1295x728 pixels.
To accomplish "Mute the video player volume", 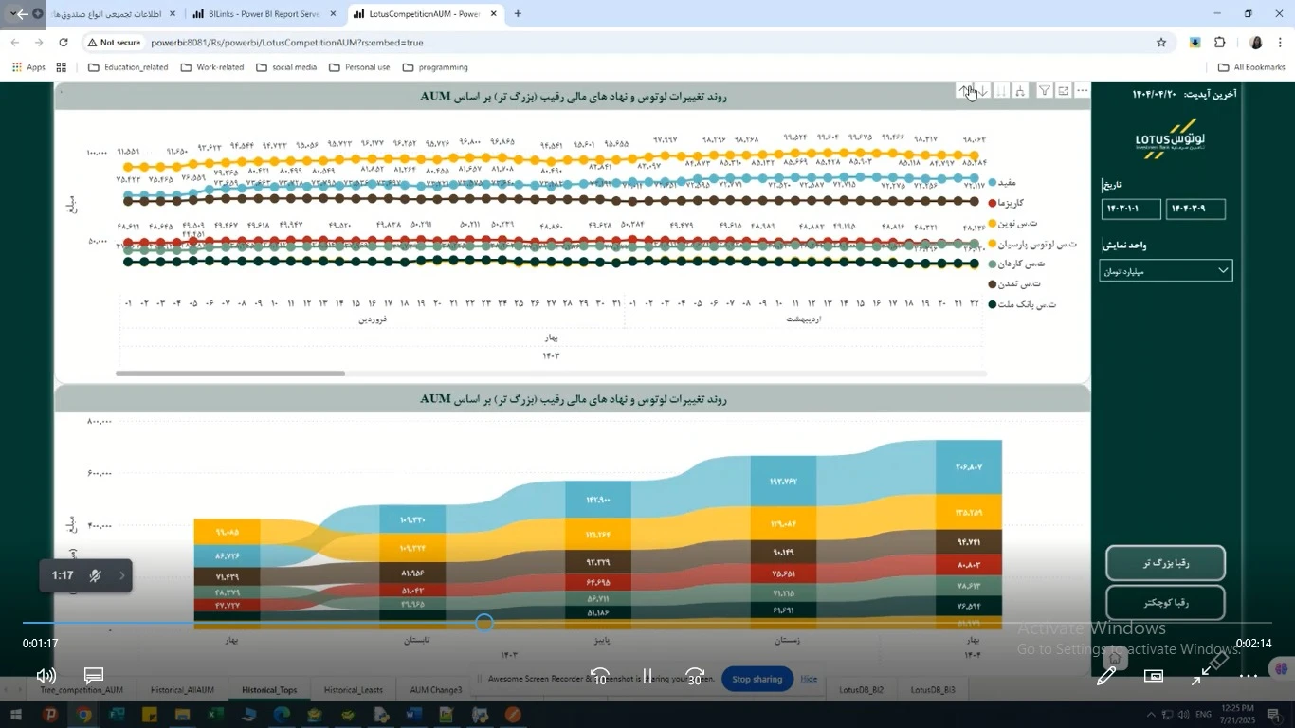I will click(45, 676).
